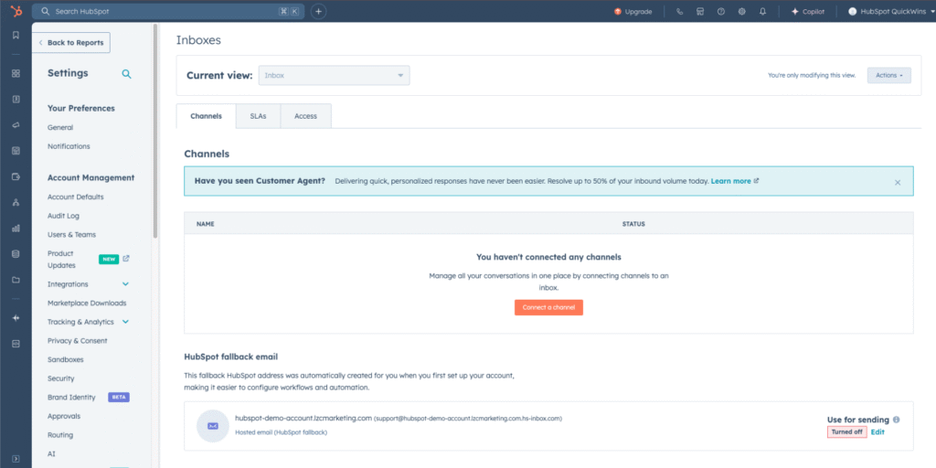This screenshot has width=936, height=468.
Task: Open the Commerce icon in left rail
Action: [16, 176]
